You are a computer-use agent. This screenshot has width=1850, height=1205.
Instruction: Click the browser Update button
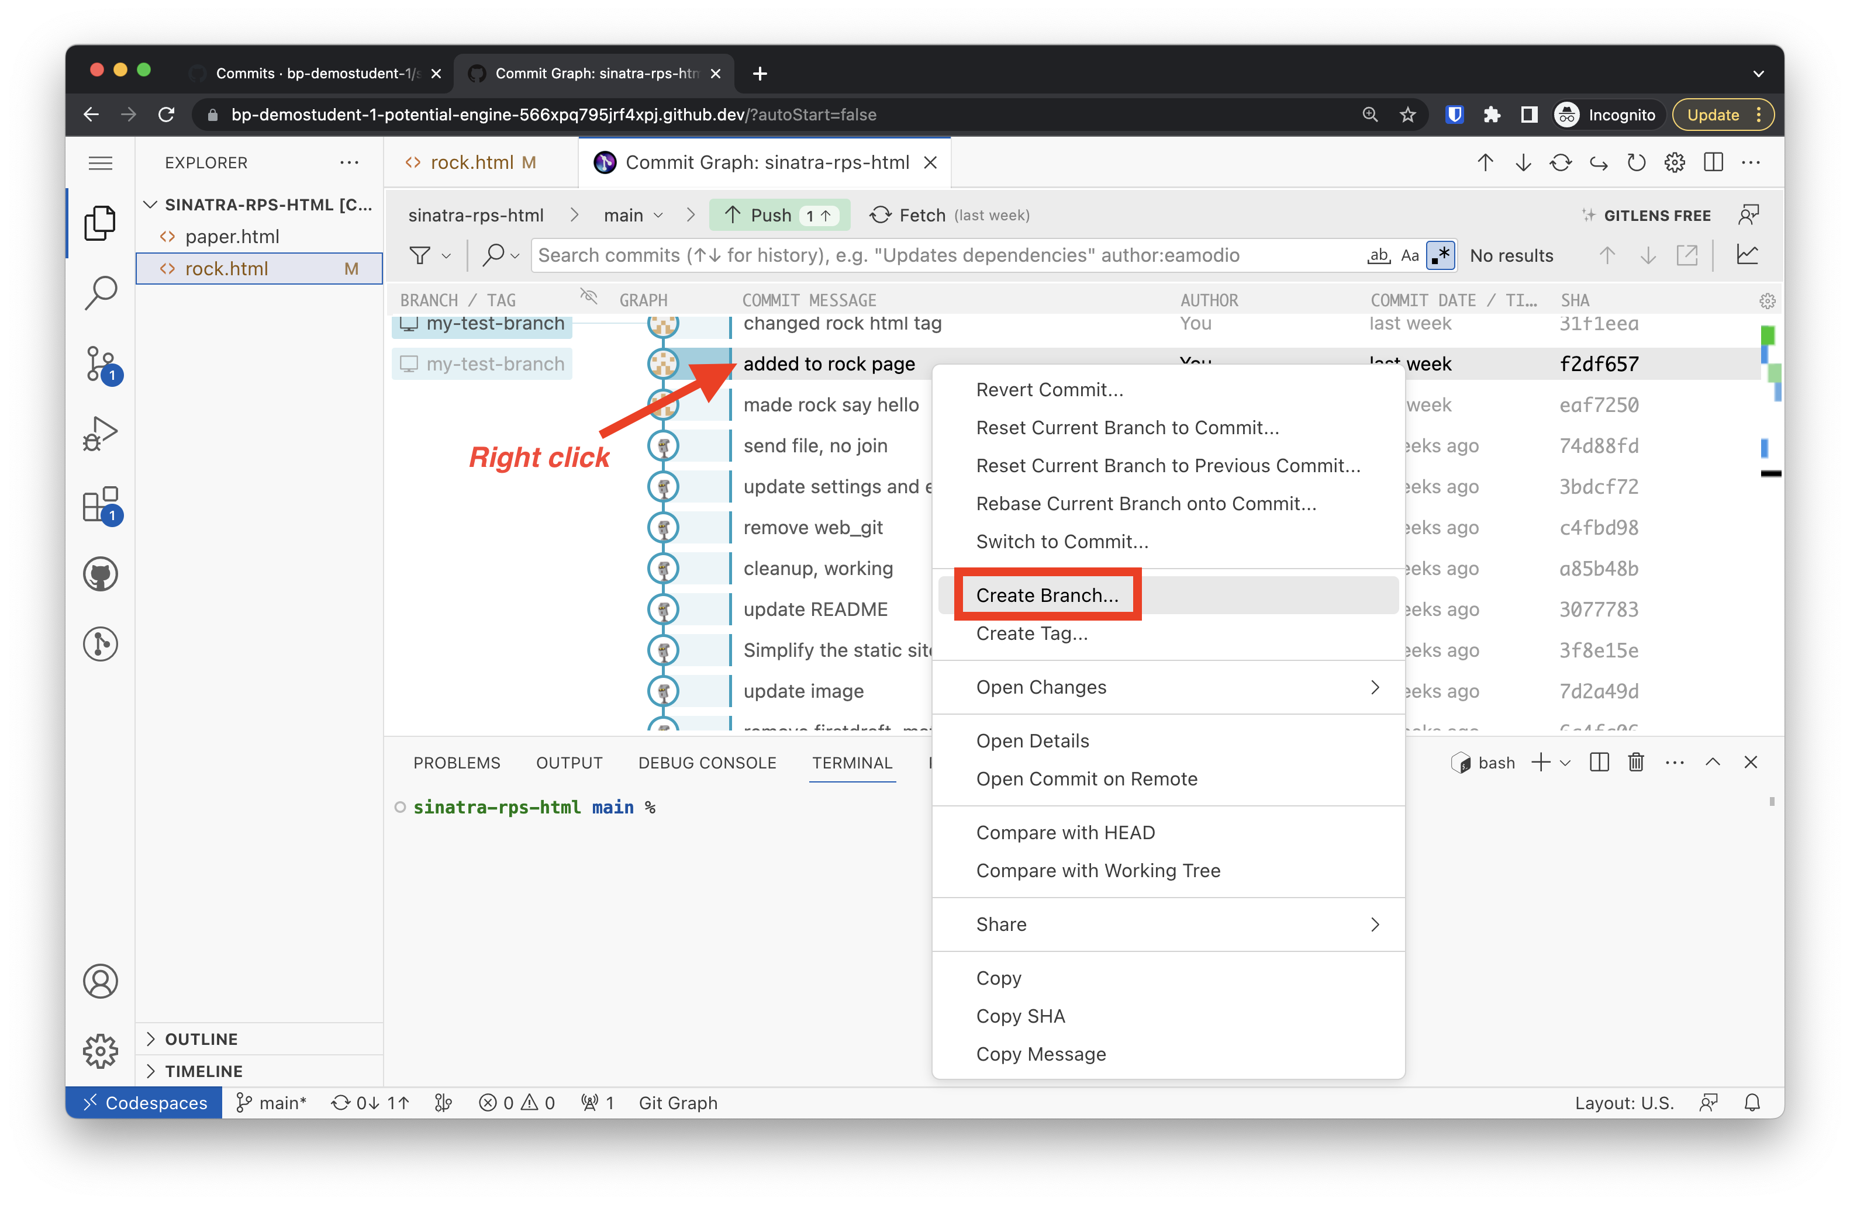[x=1723, y=115]
